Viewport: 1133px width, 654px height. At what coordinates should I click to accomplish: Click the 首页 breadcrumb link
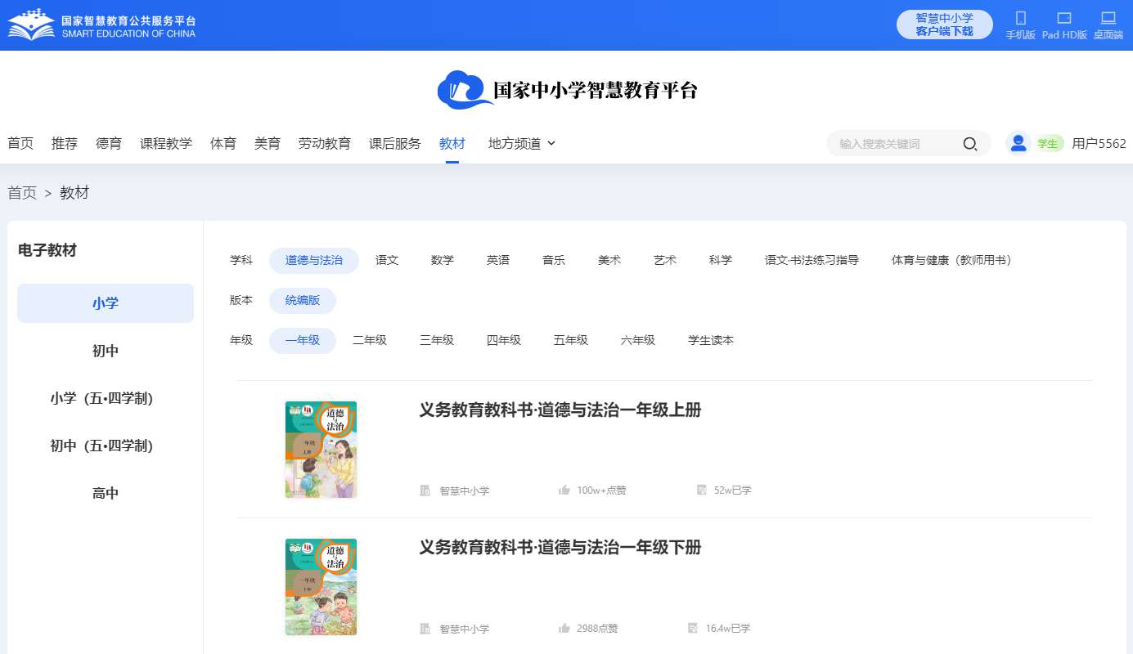tap(21, 193)
